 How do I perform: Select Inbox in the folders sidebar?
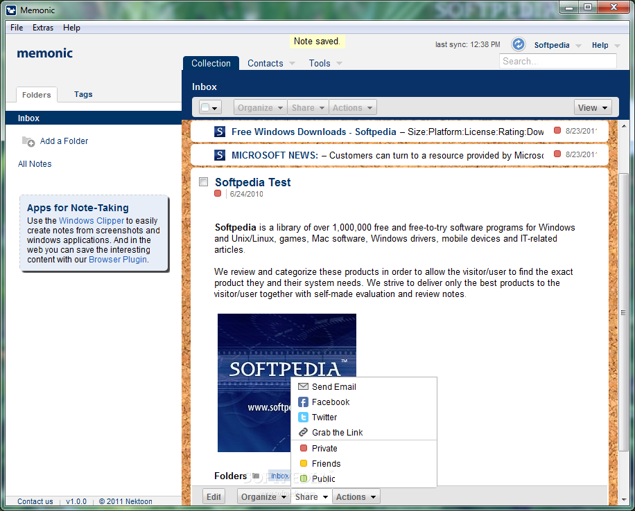pos(94,118)
